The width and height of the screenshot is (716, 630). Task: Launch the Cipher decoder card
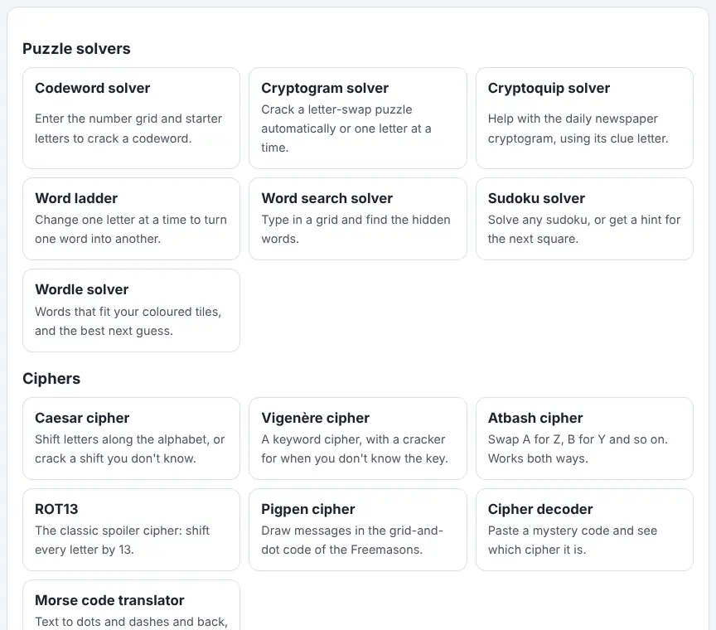pos(584,530)
